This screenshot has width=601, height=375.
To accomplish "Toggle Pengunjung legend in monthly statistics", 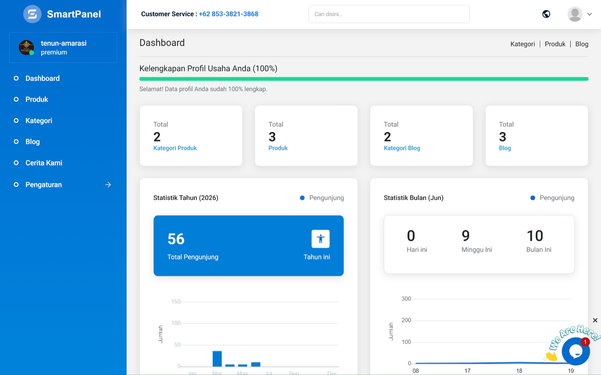I will (552, 198).
